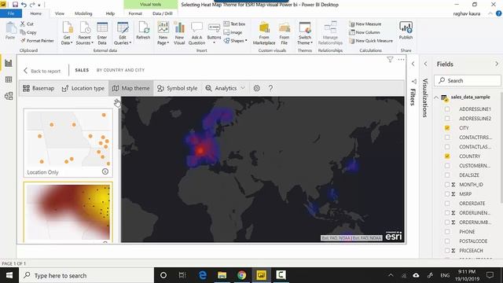Open Model view from left sidebar
This screenshot has width=503, height=283.
pyautogui.click(x=9, y=96)
